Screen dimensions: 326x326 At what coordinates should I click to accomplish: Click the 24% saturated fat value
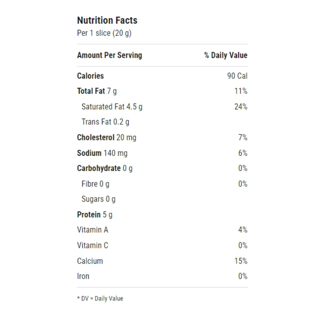[241, 107]
